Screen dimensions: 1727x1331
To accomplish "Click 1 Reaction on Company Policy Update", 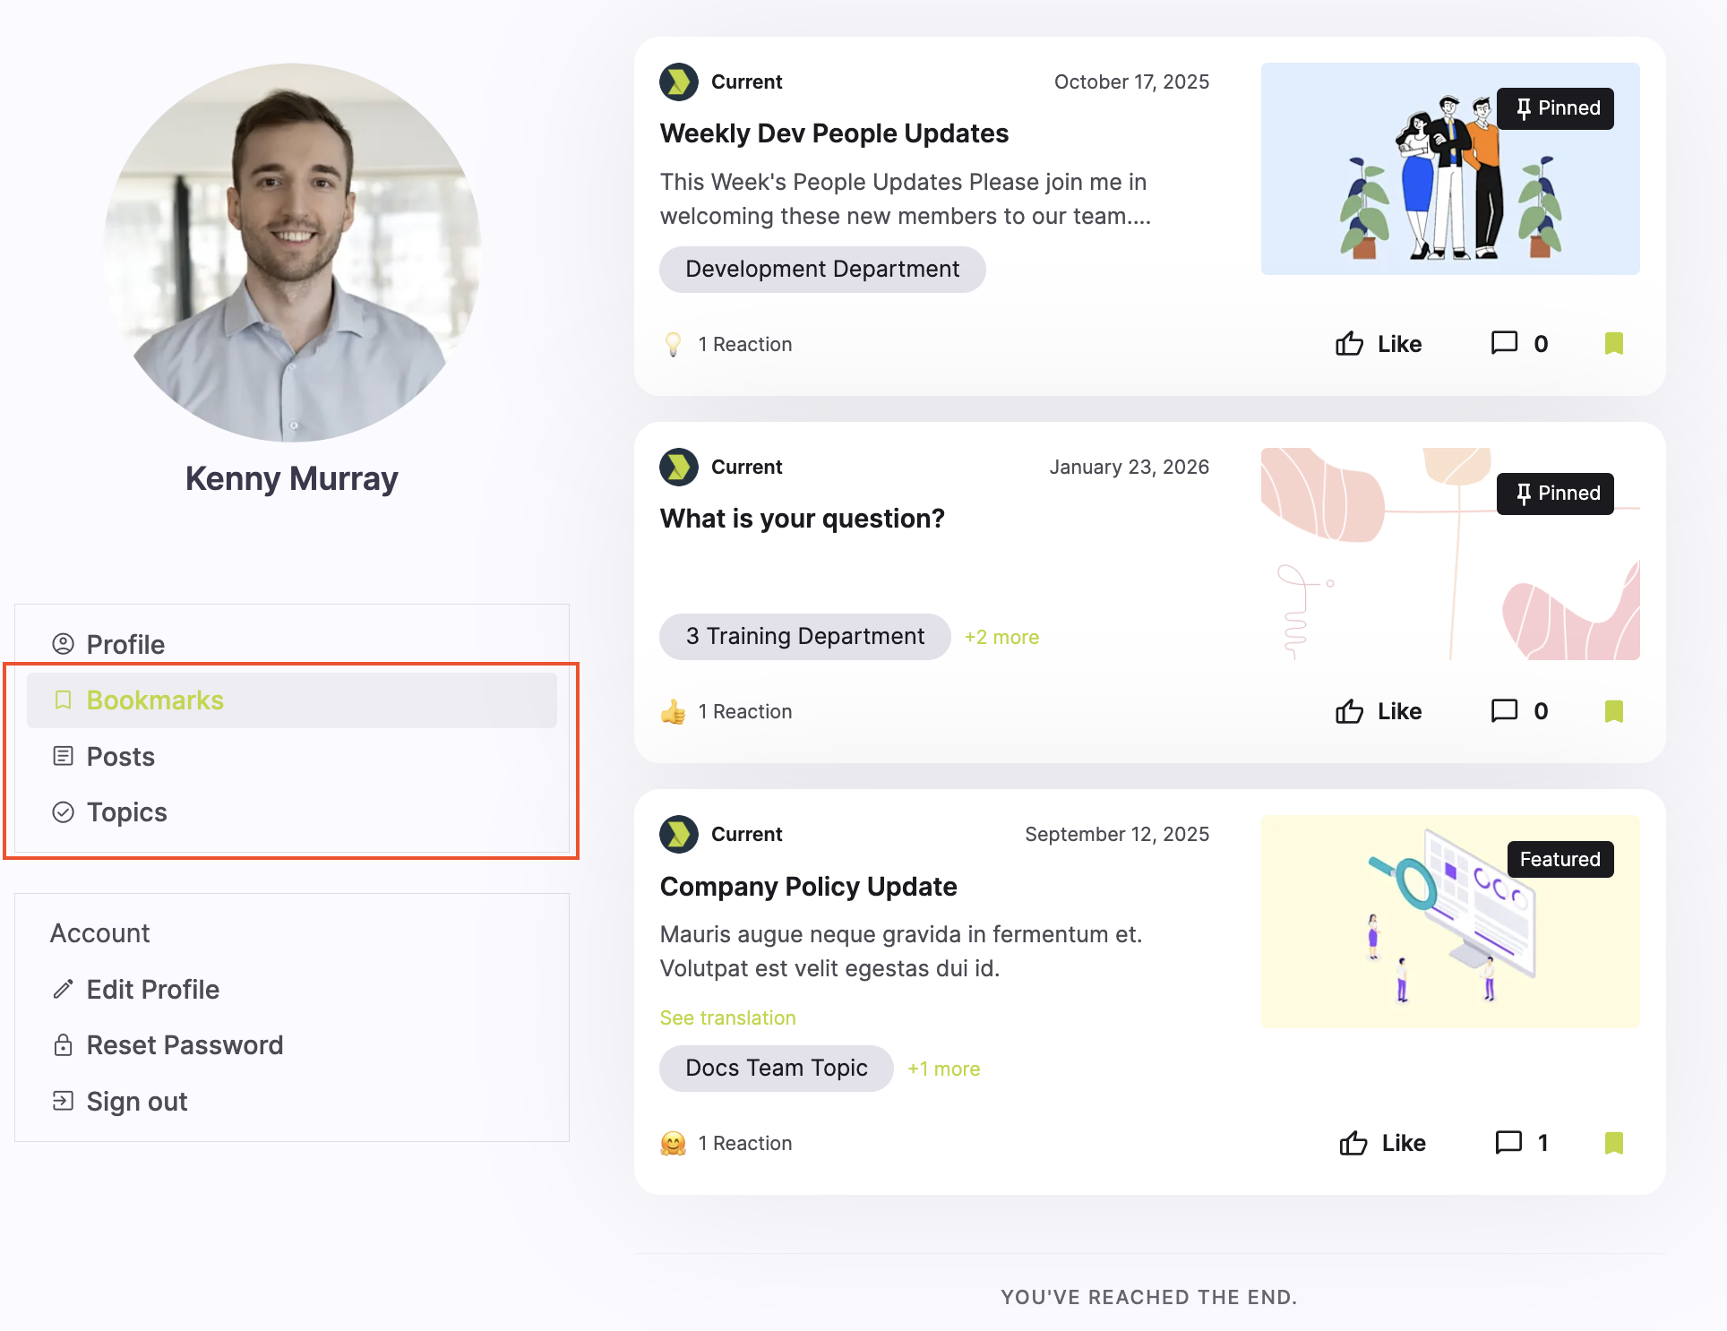I will click(x=745, y=1144).
